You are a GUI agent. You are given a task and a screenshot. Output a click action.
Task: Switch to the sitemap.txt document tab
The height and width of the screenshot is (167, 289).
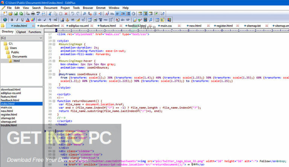click(253, 26)
